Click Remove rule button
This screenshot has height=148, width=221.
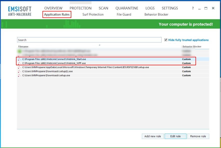pos(198,136)
